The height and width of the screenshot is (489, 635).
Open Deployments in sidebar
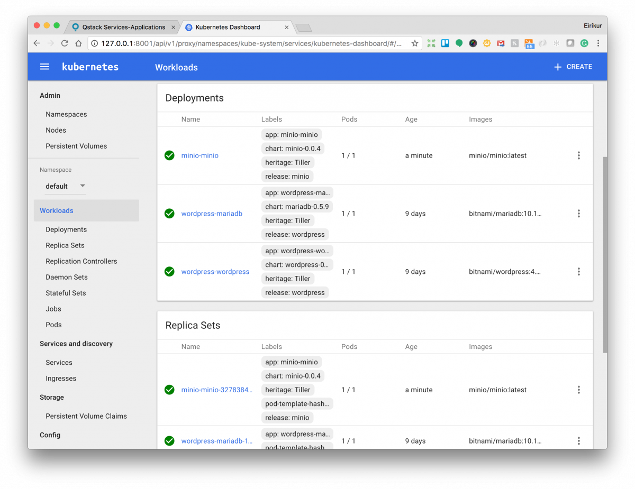66,229
